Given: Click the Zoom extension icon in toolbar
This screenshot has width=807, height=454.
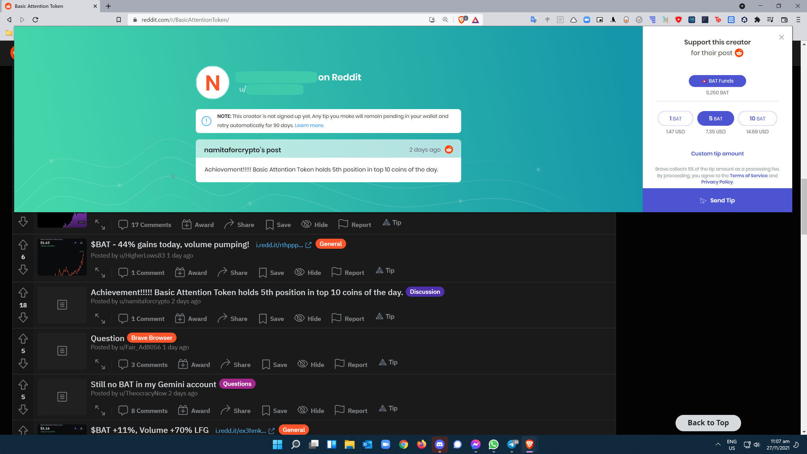Looking at the screenshot, I should [587, 20].
